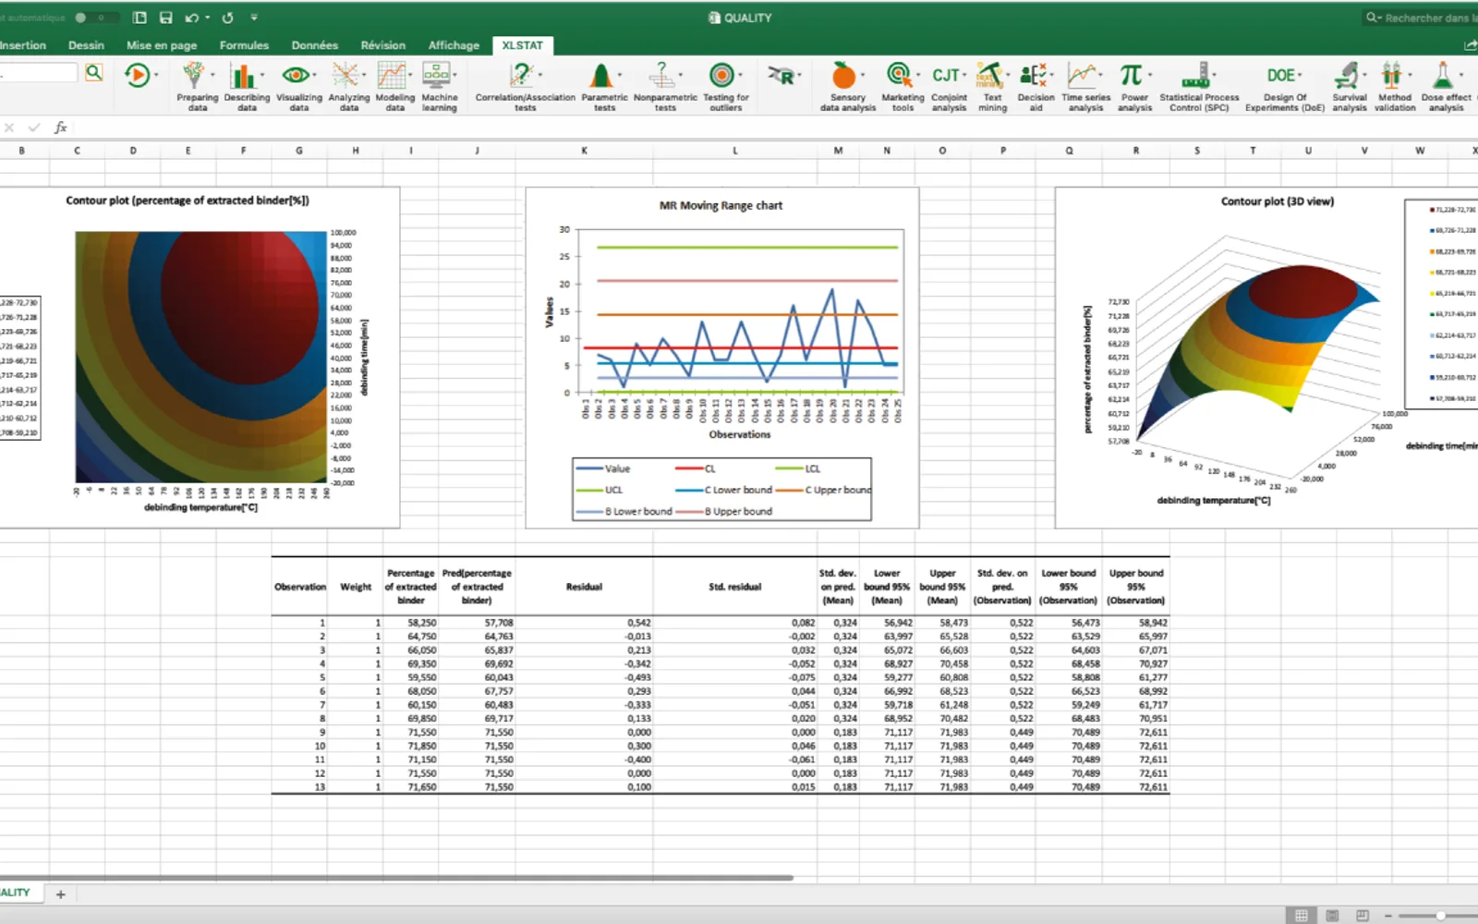Click the fx insert function button
Screen dimensions: 1478x924
tap(60, 128)
